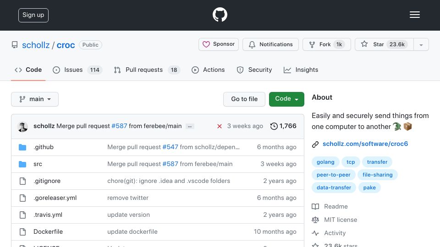The width and height of the screenshot is (440, 247).
Task: Open the 'remove twitter' commit message
Action: point(128,198)
